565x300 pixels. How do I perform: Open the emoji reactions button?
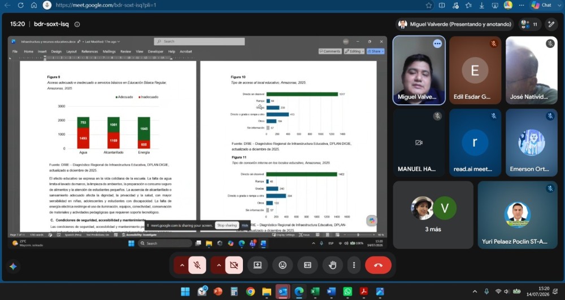[282, 265]
